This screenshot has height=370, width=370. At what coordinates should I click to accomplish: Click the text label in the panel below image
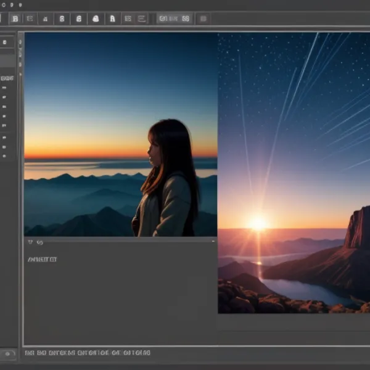click(x=43, y=260)
